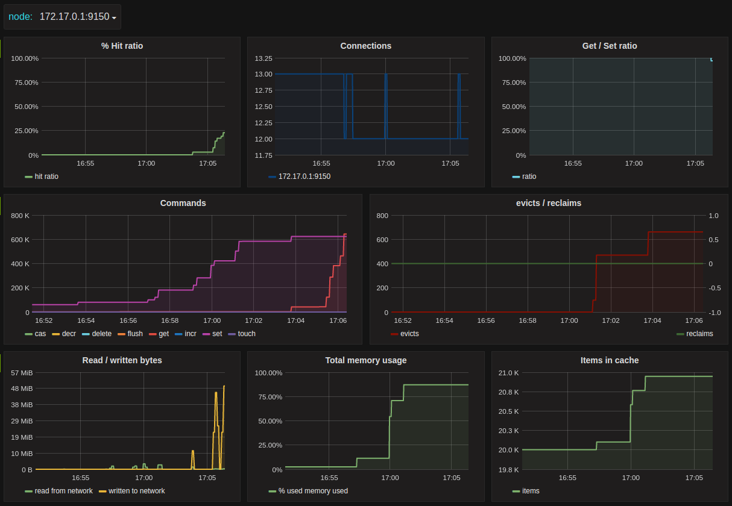Image resolution: width=732 pixels, height=506 pixels.
Task: Click the 'Read / written bytes' panel title
Action: point(122,360)
